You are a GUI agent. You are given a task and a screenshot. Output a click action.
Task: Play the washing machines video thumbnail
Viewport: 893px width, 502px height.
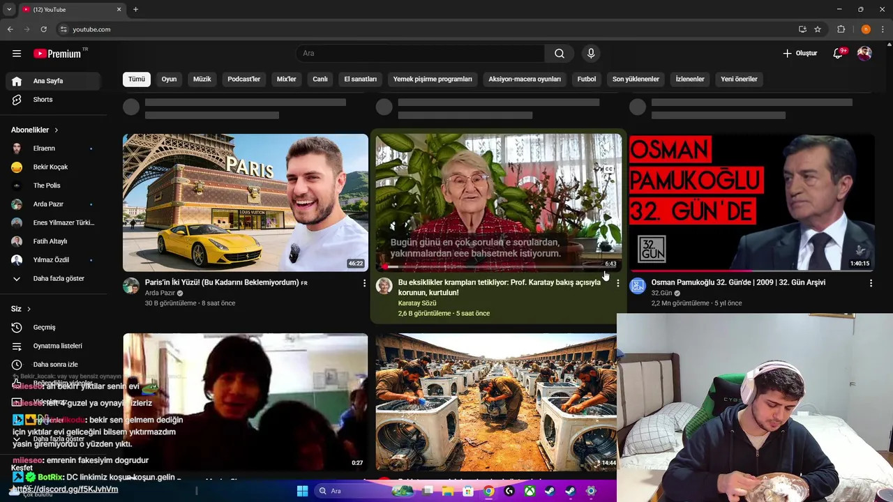pos(496,402)
